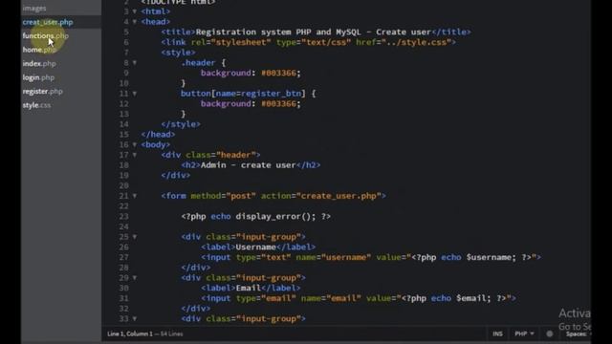
Task: Select index.php in the sidebar
Action: click(x=39, y=64)
